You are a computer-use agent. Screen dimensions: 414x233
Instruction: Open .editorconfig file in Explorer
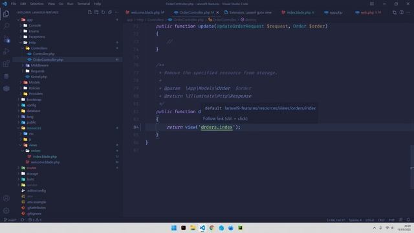[36, 190]
